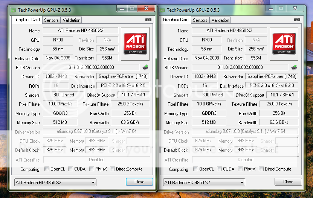
Task: Click Close button in right GPU-Z window
Action: (288, 182)
